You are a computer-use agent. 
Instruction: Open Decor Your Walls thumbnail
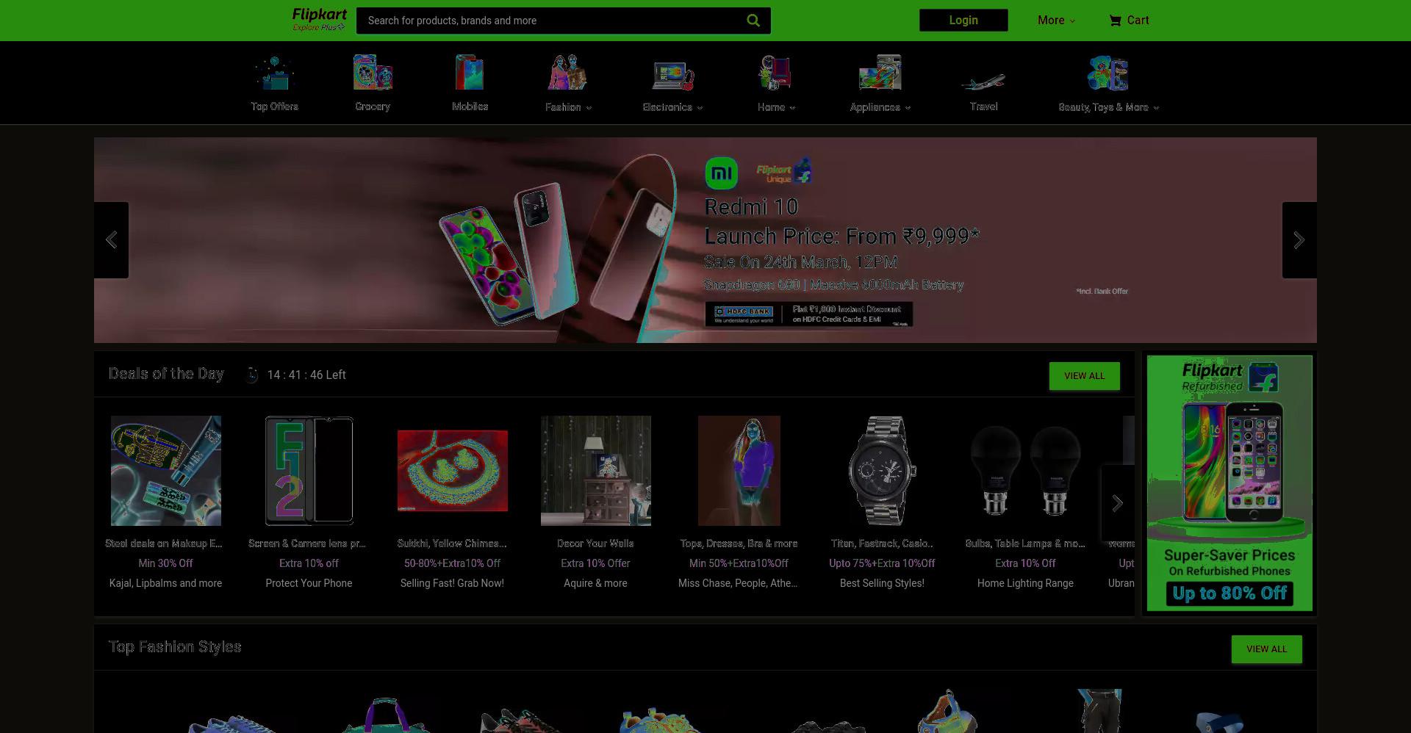point(596,471)
